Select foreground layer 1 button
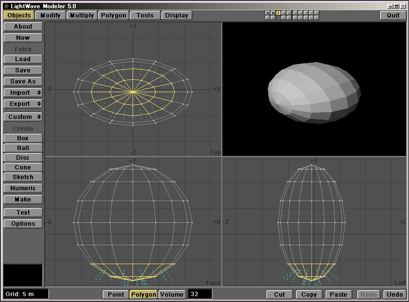This screenshot has width=409, height=302. click(x=268, y=13)
